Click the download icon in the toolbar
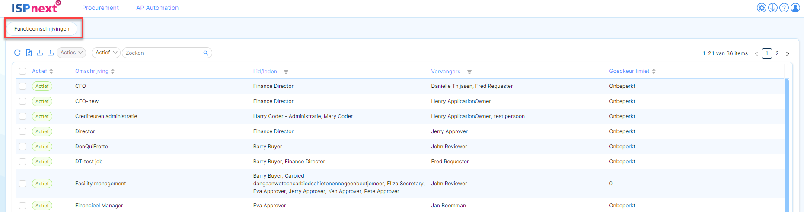 click(x=40, y=53)
